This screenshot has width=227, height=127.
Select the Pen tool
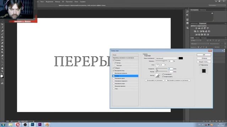[x=2, y=56]
